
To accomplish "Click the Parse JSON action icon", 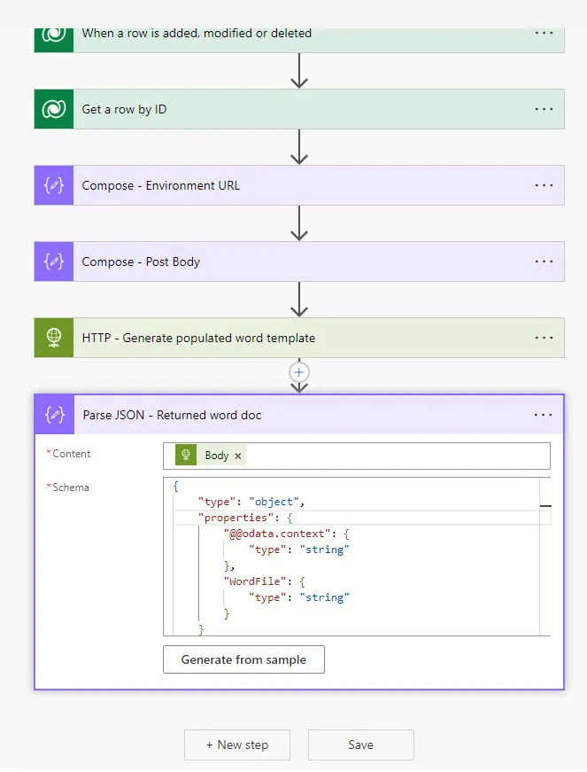I will pyautogui.click(x=53, y=414).
